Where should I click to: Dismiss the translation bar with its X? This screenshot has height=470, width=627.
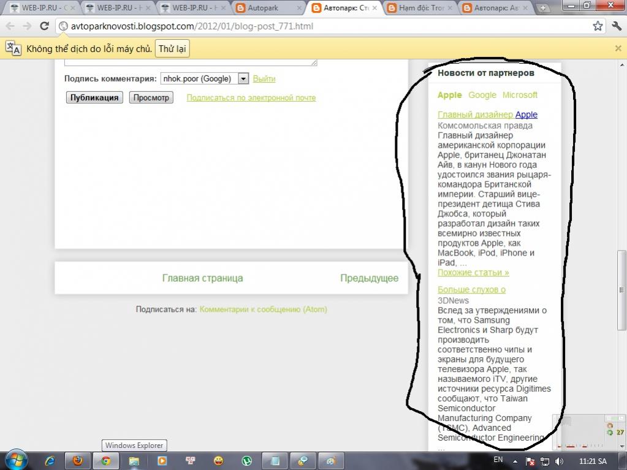618,49
